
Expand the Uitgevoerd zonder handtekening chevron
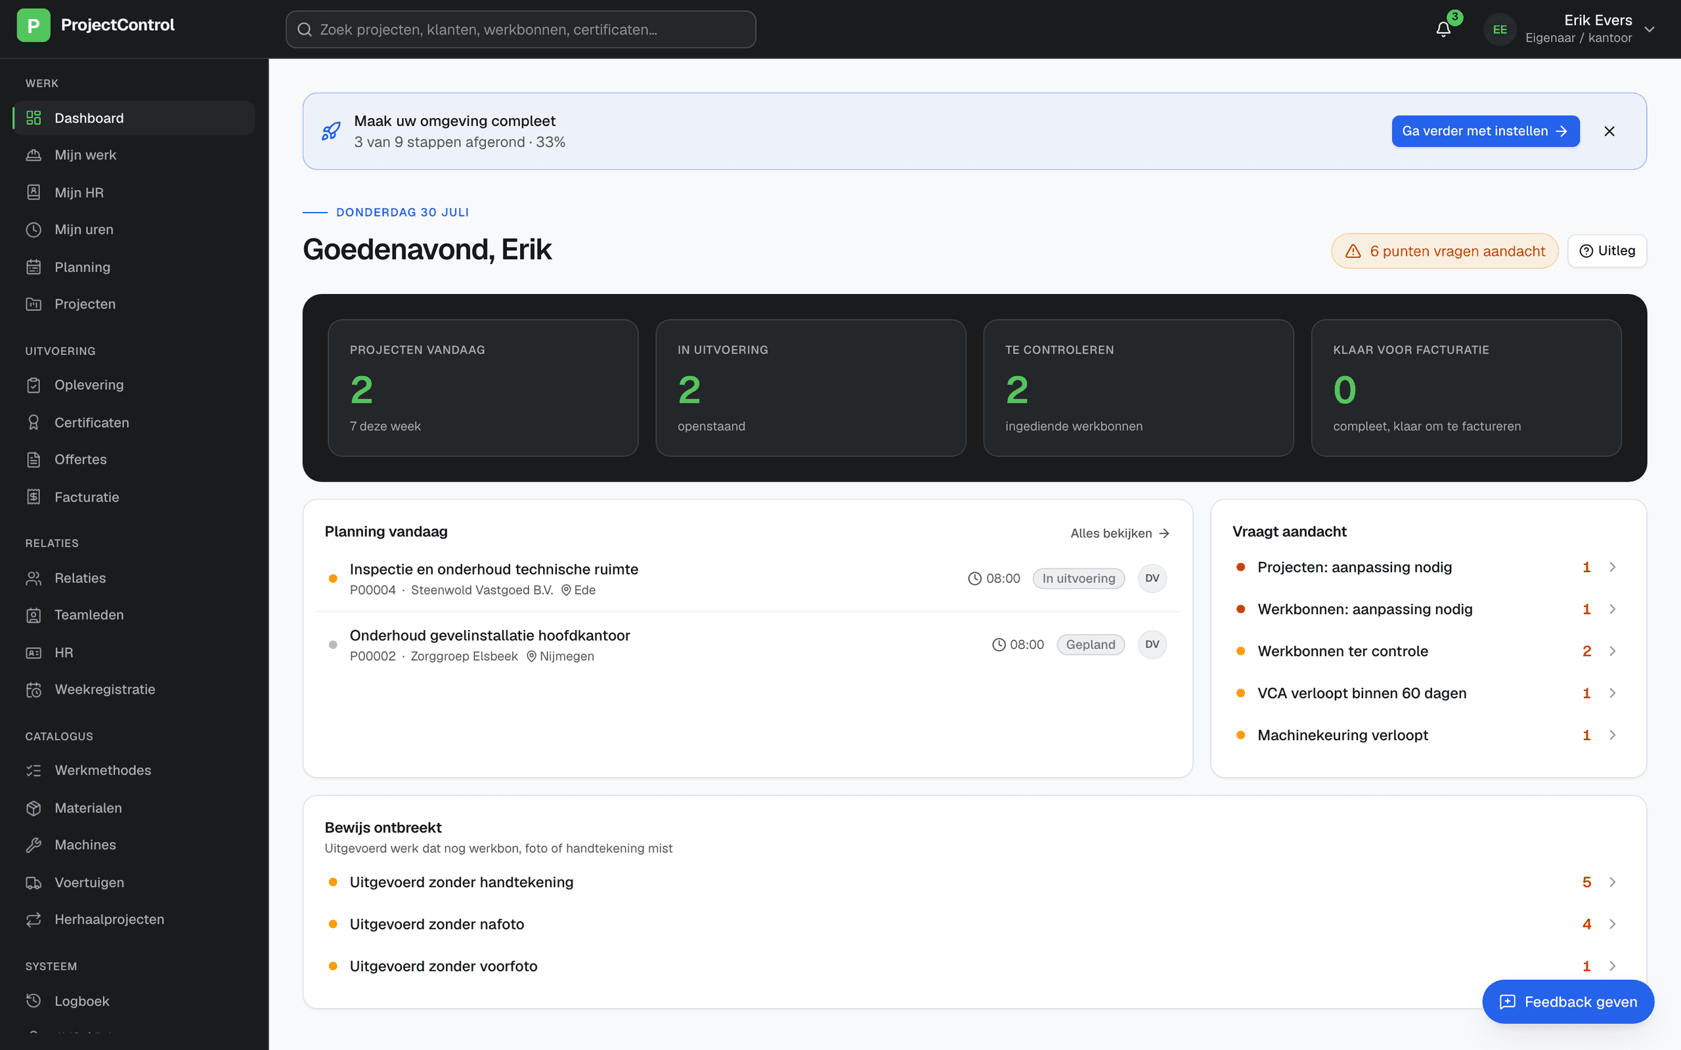pos(1612,882)
